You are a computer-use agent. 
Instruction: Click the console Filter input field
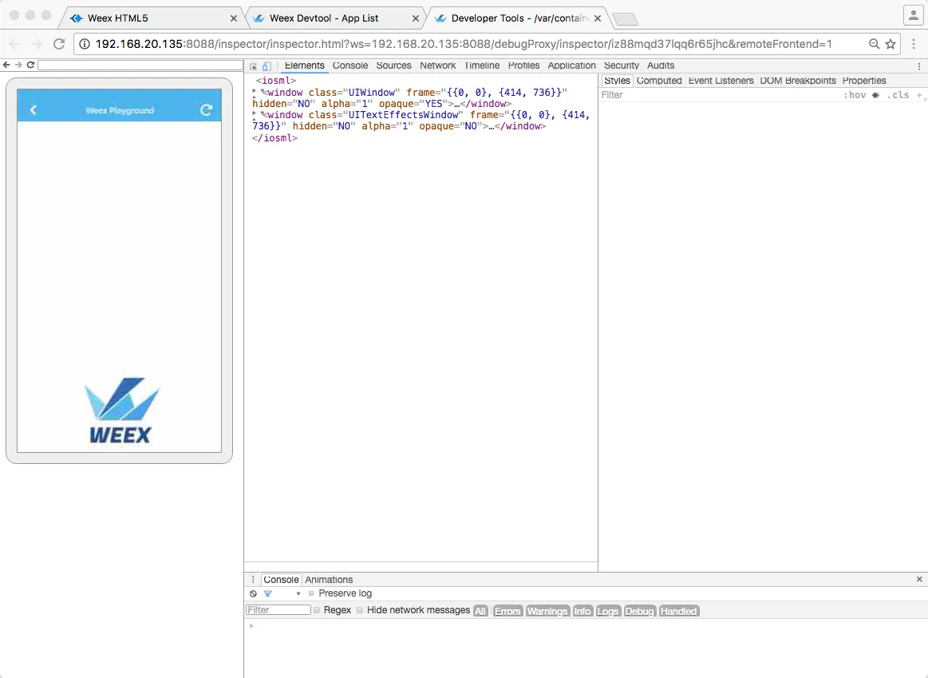[x=278, y=610]
